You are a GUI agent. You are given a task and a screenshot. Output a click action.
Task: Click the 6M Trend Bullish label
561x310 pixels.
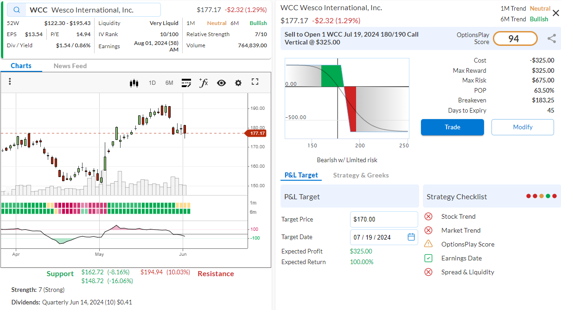point(539,19)
